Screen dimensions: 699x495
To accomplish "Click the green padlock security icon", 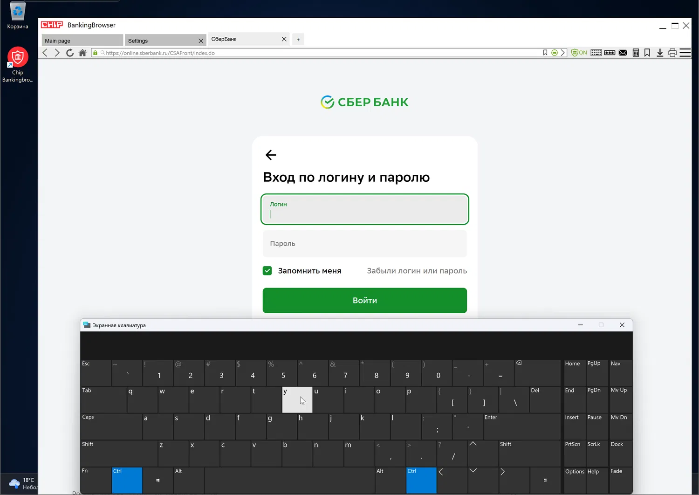I will (95, 53).
